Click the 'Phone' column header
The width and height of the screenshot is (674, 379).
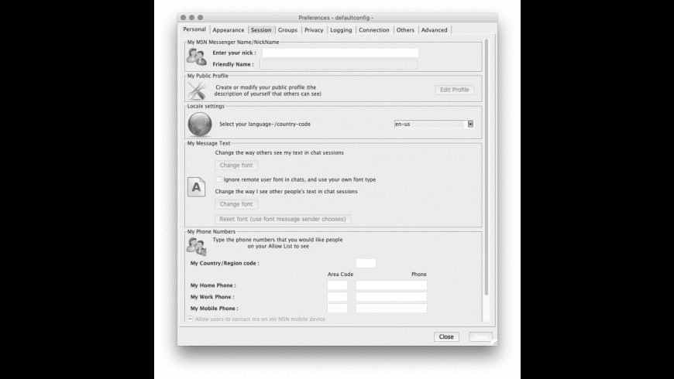tap(419, 275)
